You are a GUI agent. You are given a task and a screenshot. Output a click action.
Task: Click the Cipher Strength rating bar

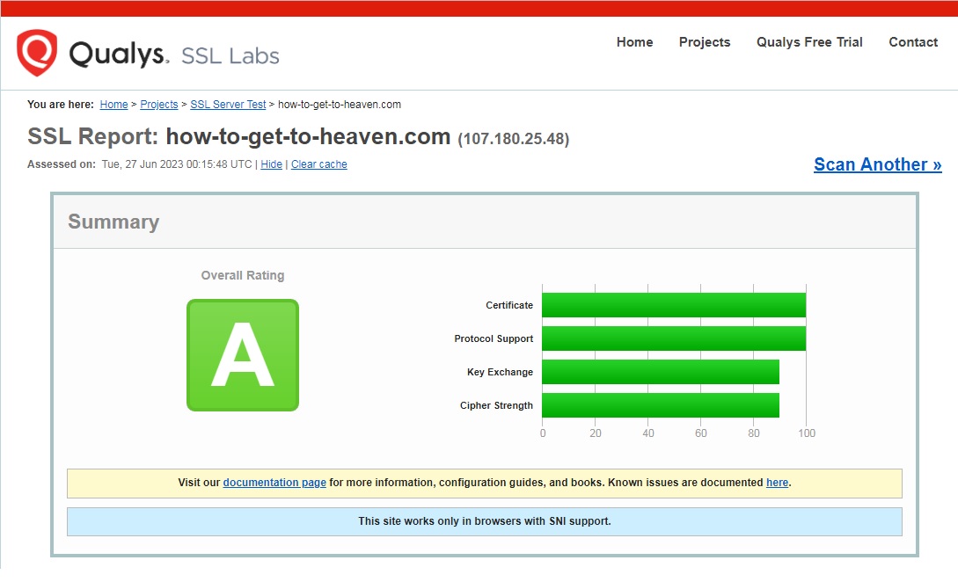point(660,404)
